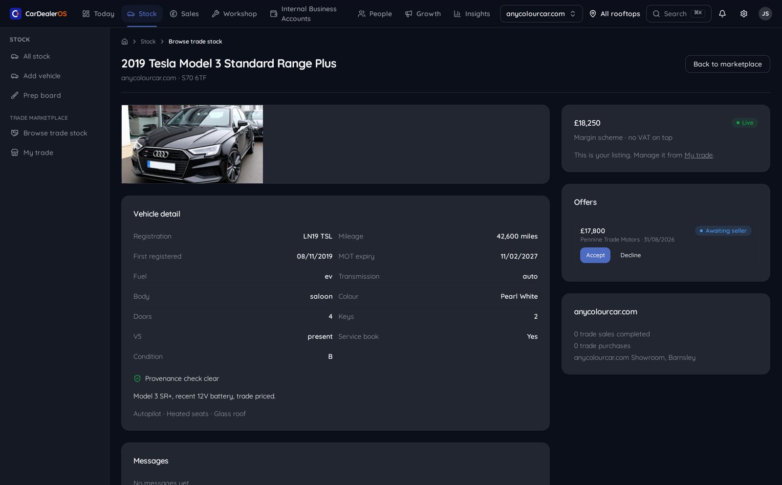The height and width of the screenshot is (485, 782).
Task: Follow the My trade link in listing note
Action: [698, 155]
